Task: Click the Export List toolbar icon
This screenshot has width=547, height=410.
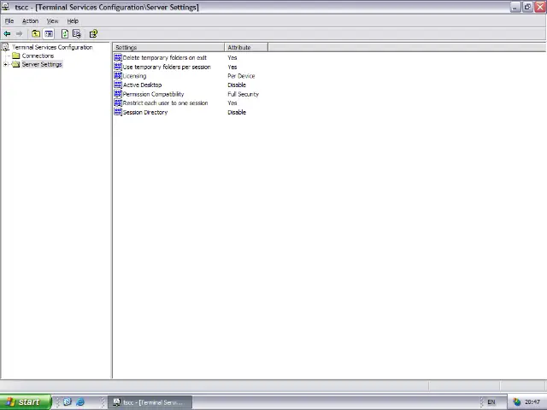Action: click(x=77, y=34)
